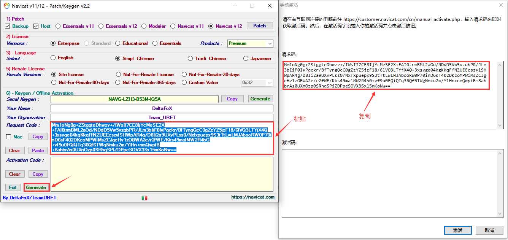Click the Your Organization field

(162, 118)
